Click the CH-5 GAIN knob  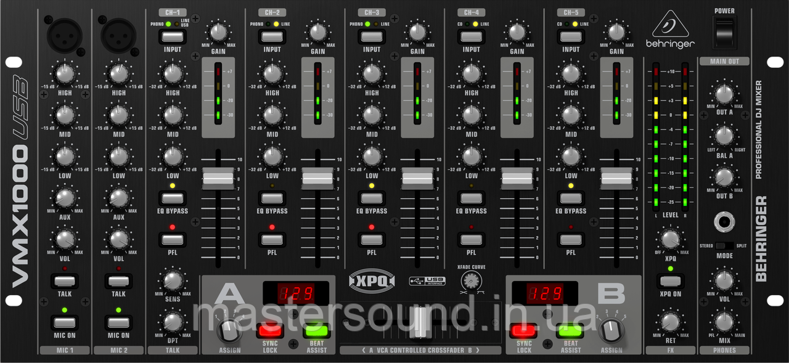tap(616, 32)
